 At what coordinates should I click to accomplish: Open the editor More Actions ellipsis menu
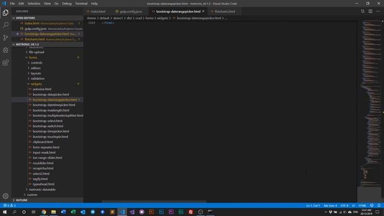click(x=378, y=11)
